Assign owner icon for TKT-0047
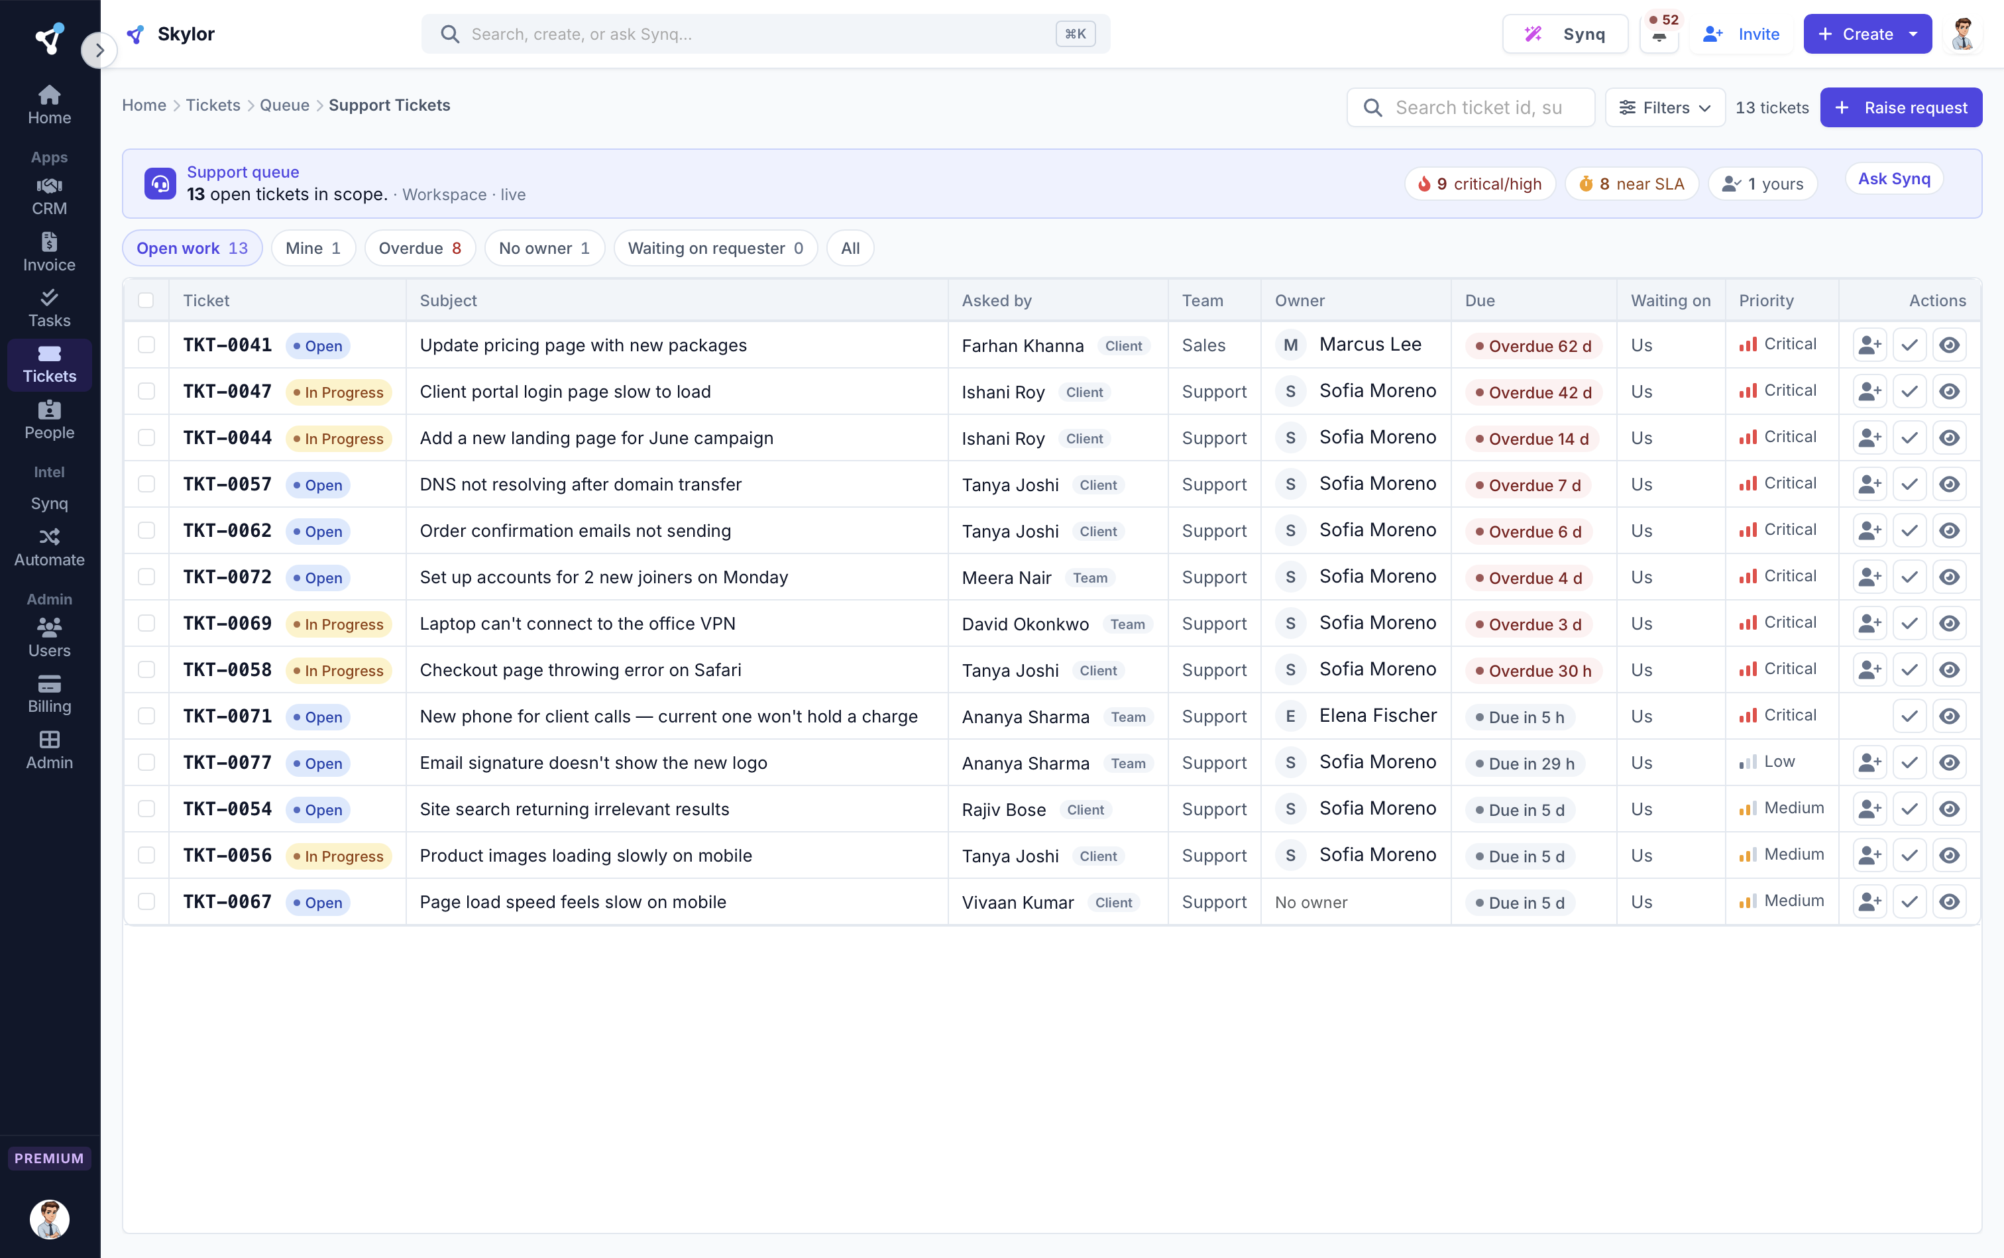This screenshot has width=2004, height=1258. (x=1869, y=392)
